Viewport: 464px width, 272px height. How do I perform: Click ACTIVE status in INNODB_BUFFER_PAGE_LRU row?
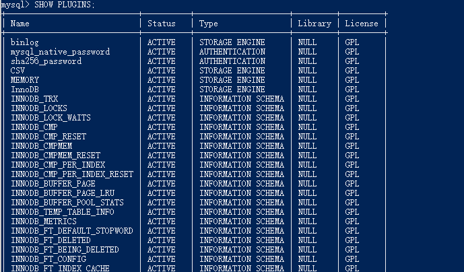coord(161,194)
